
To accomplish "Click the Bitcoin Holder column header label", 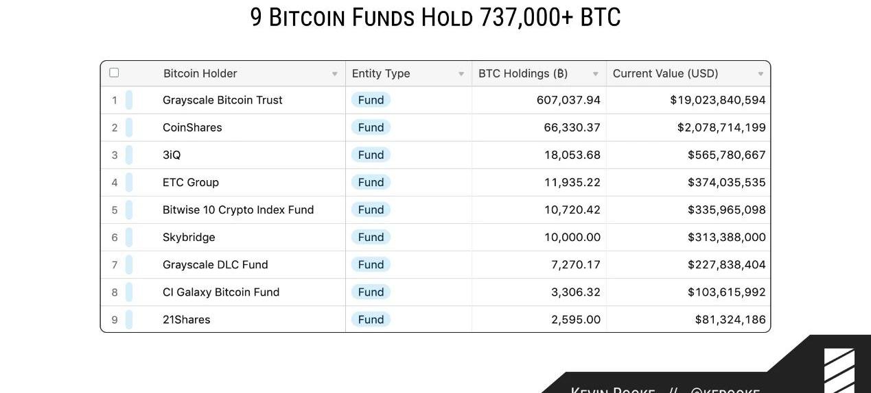I will 200,73.
